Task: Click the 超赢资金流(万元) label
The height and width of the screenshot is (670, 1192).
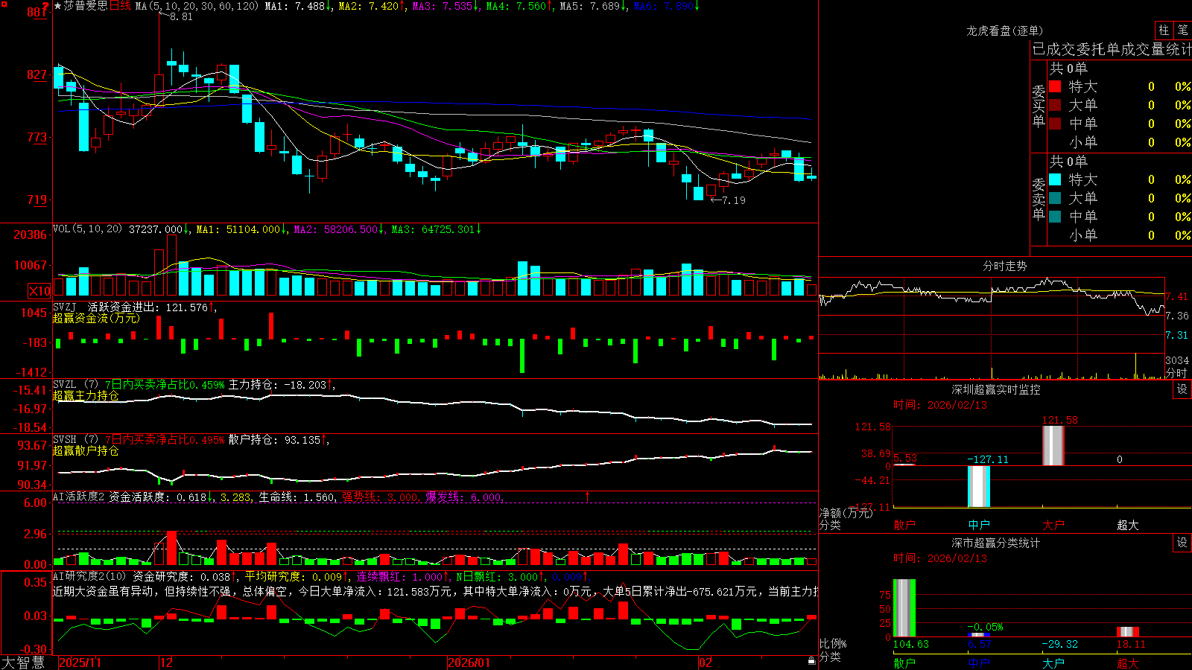Action: click(x=96, y=318)
